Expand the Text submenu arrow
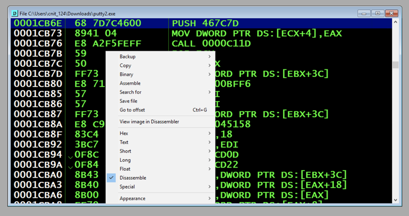Screen dimensions: 409x216 [x=209, y=142]
